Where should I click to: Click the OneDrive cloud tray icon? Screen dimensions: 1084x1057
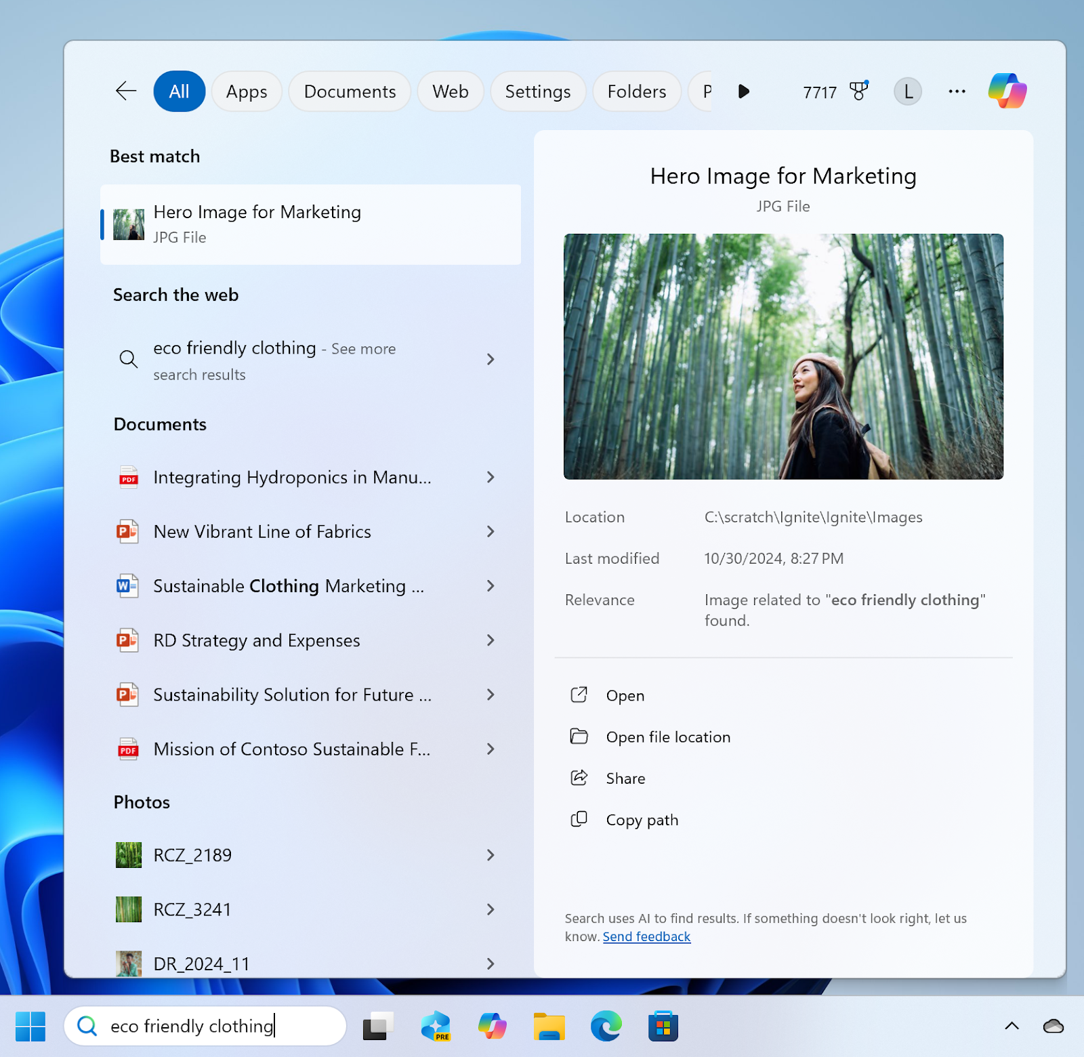pyautogui.click(x=1054, y=1026)
